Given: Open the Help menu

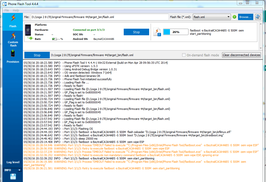Looking at the screenshot, I should [x=16, y=10].
